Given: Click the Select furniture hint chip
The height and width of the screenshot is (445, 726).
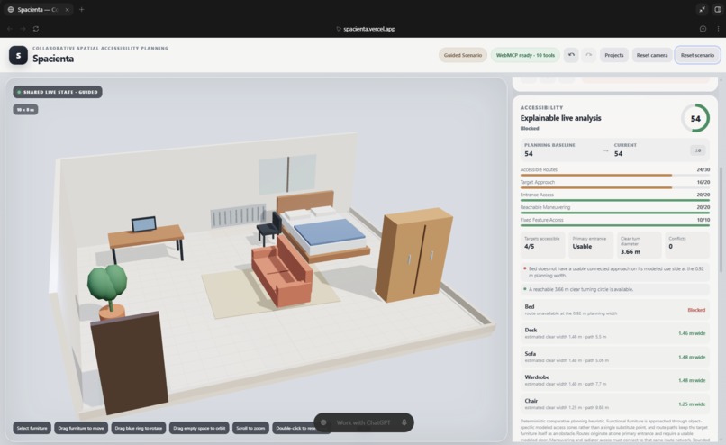Looking at the screenshot, I should point(32,428).
